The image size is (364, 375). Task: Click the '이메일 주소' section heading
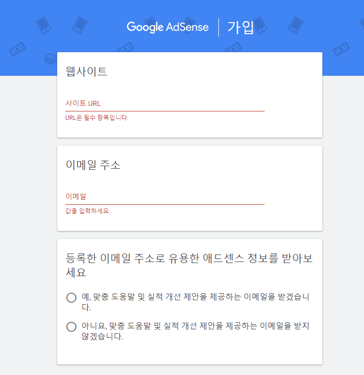pyautogui.click(x=93, y=165)
